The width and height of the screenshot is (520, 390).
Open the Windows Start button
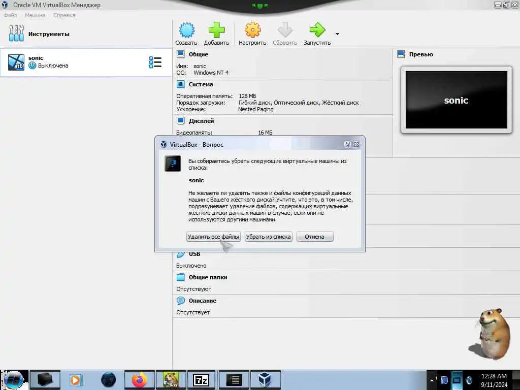[14, 380]
